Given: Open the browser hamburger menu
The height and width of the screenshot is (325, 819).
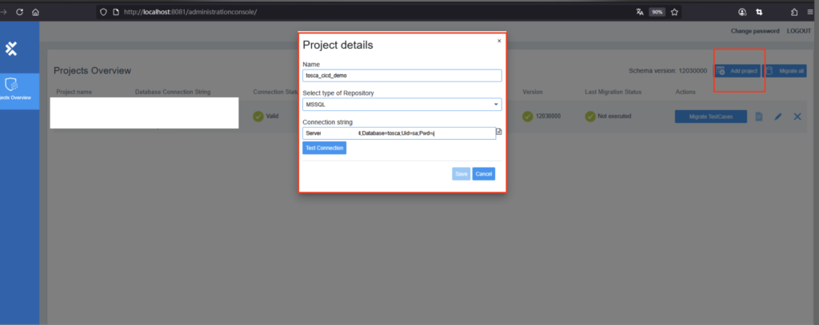Looking at the screenshot, I should tap(810, 12).
